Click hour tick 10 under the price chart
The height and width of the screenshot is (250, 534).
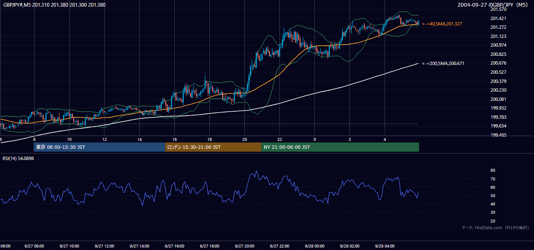69,139
